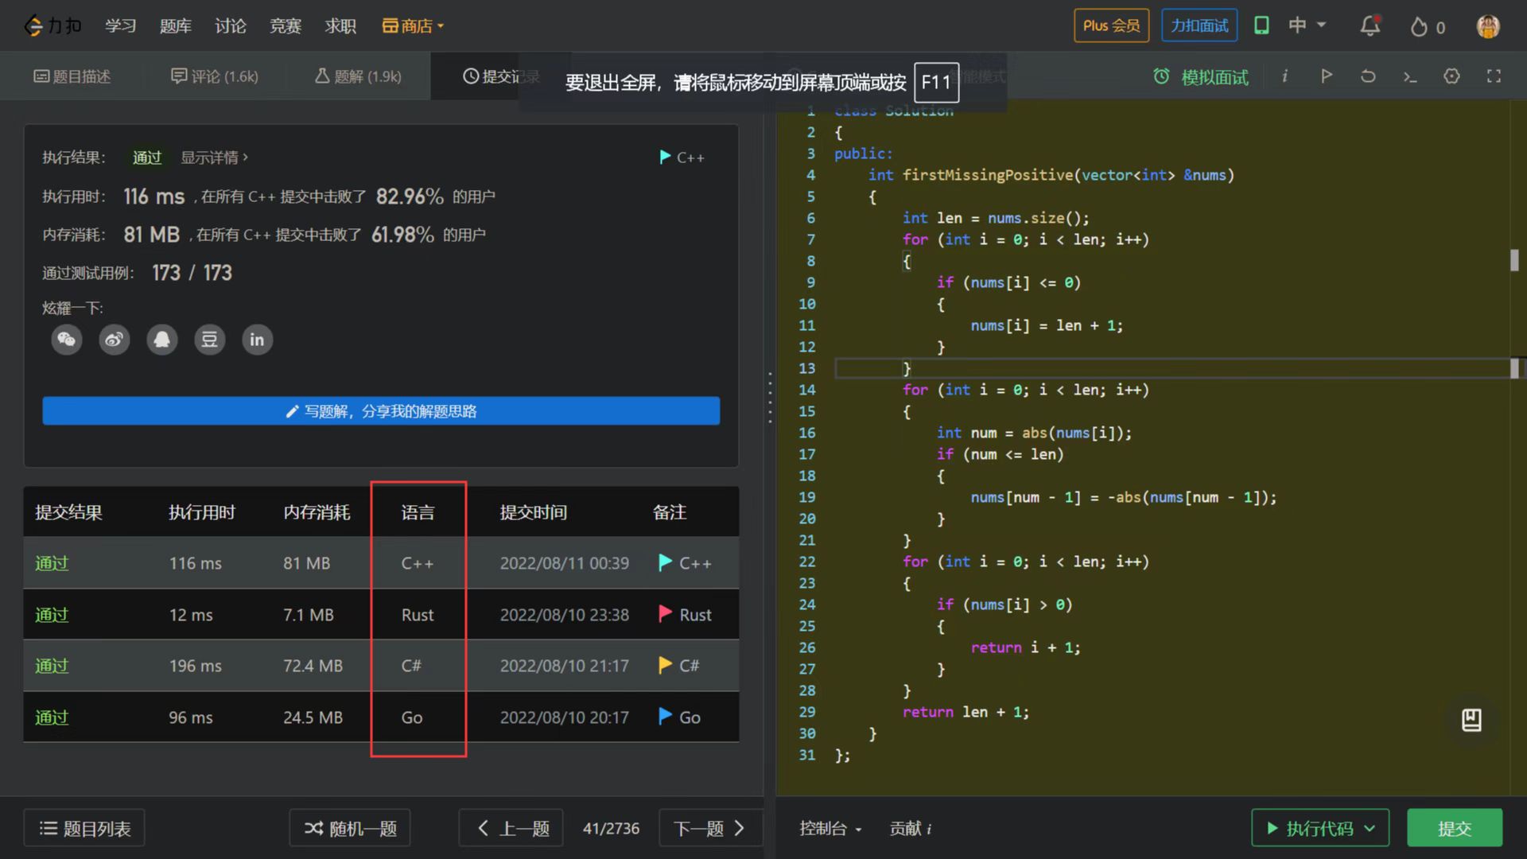Share result via QQ icon
The height and width of the screenshot is (859, 1527).
162,340
